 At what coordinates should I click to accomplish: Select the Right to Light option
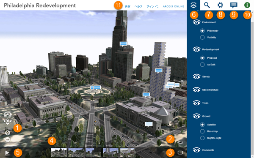202,138
